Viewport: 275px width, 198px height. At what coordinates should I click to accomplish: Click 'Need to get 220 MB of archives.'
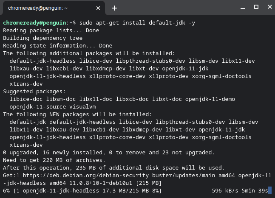pos(54,160)
